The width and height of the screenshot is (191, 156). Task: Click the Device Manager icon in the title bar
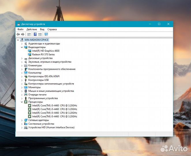[19, 24]
